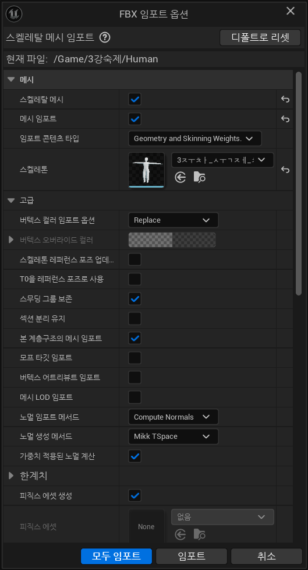This screenshot has width=308, height=570.
Task: Click 디폴트로 리셋 button
Action: point(260,37)
